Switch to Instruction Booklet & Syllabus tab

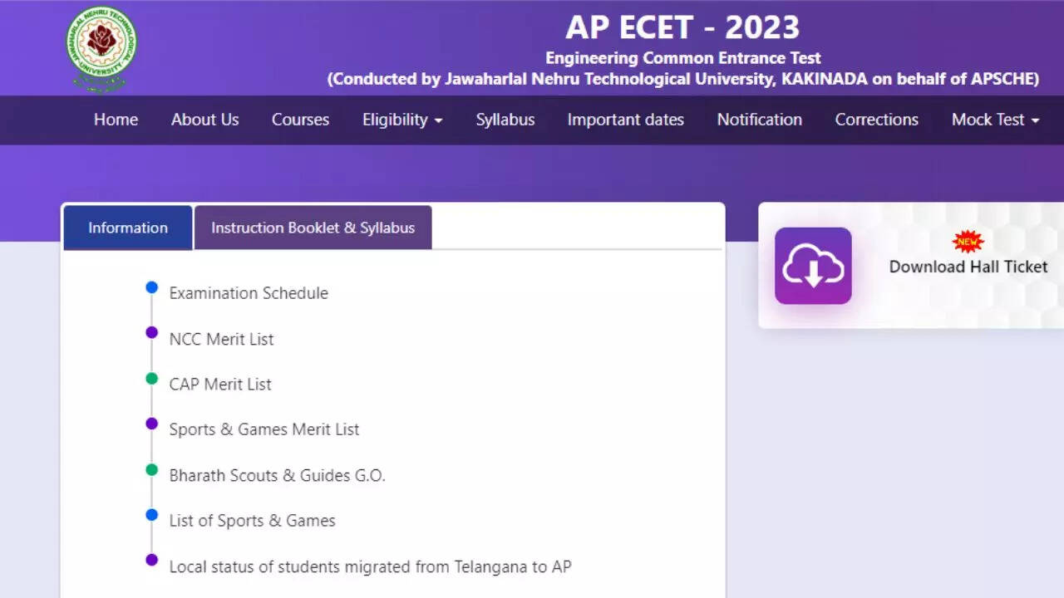[313, 228]
